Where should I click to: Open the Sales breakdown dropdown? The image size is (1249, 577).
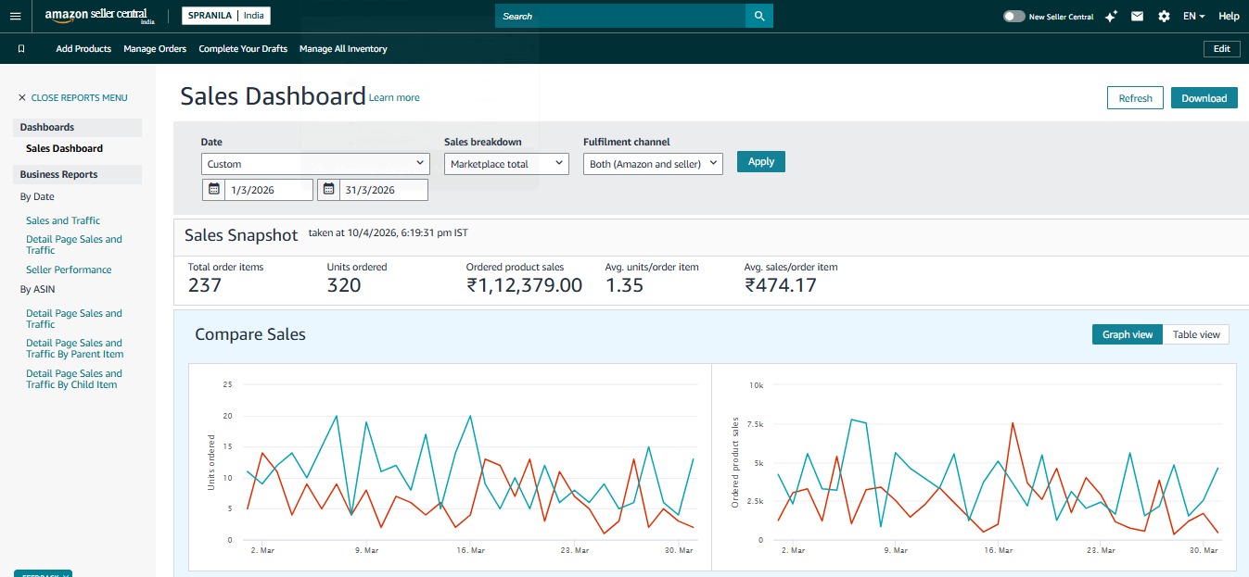tap(505, 164)
